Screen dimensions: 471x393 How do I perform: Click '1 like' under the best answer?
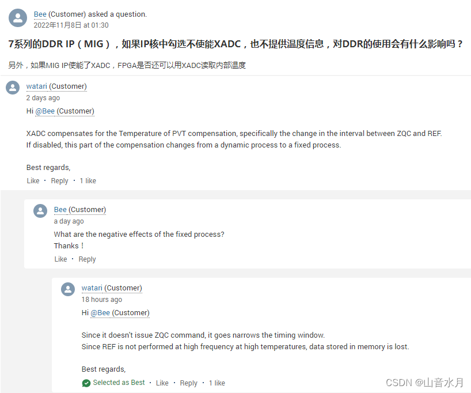[x=216, y=383]
